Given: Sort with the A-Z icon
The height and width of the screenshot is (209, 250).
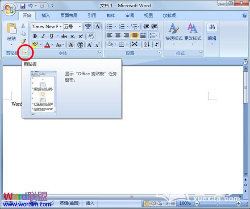Looking at the screenshot, I should [147, 45].
